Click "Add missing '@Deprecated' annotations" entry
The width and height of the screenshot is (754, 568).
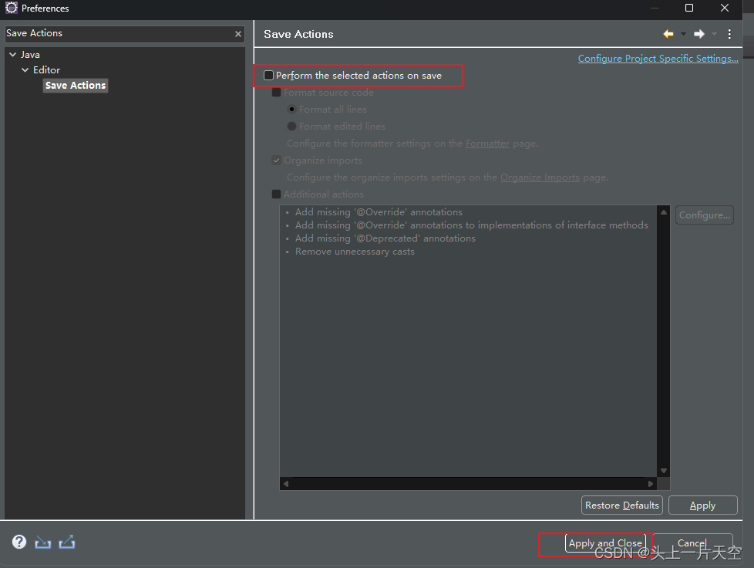click(x=385, y=238)
